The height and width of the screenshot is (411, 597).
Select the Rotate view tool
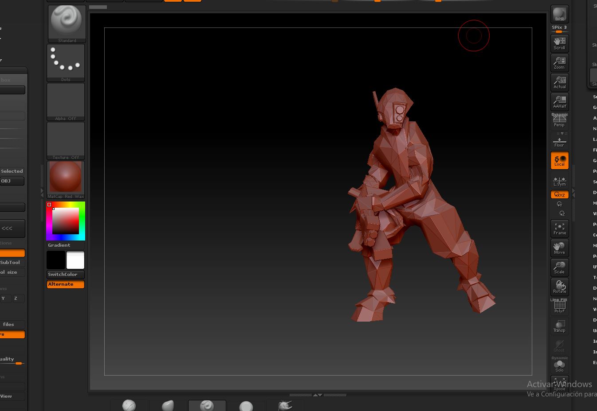coord(559,287)
